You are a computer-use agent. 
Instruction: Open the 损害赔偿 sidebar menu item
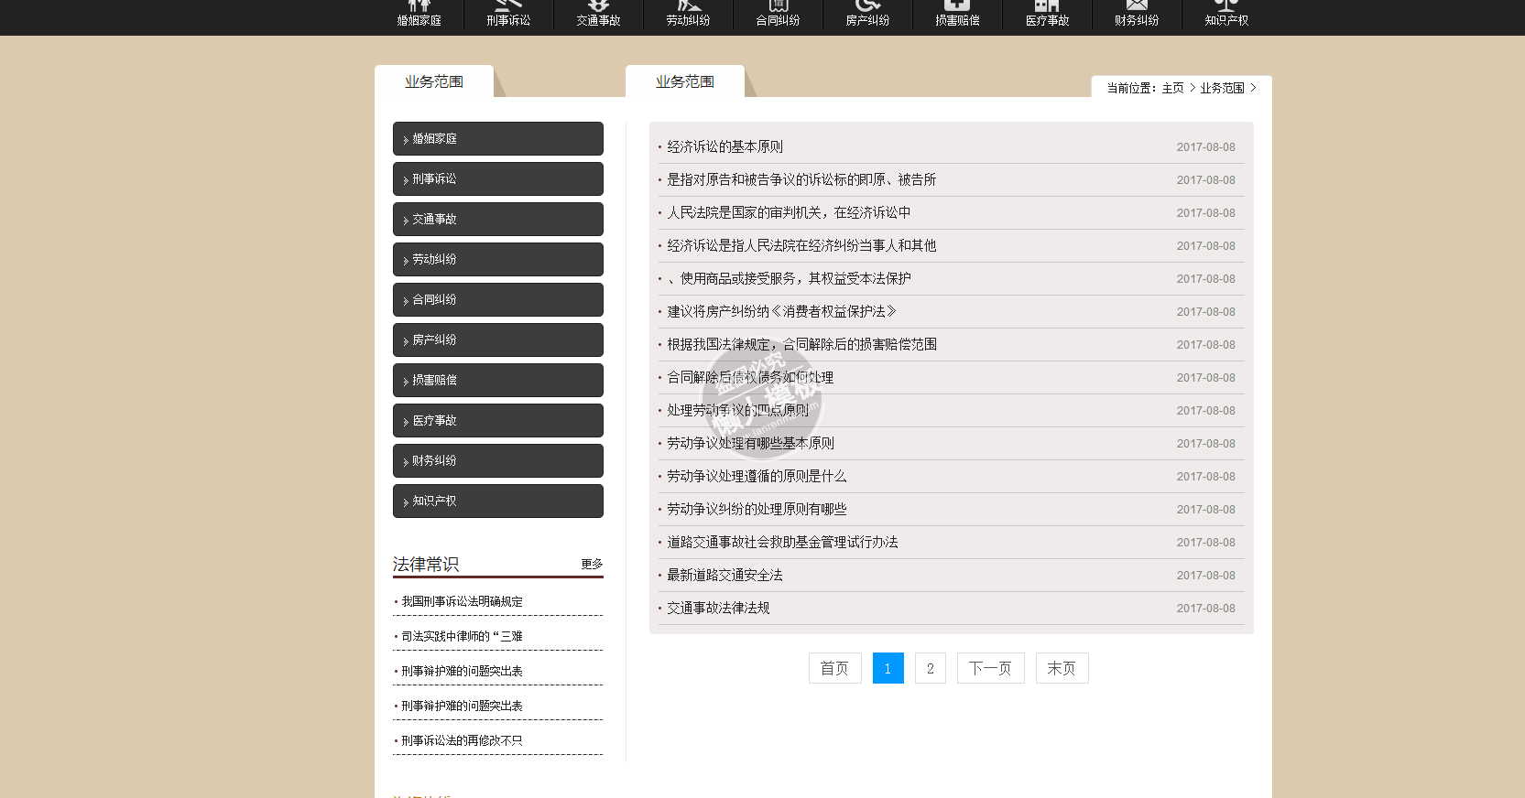coord(497,381)
